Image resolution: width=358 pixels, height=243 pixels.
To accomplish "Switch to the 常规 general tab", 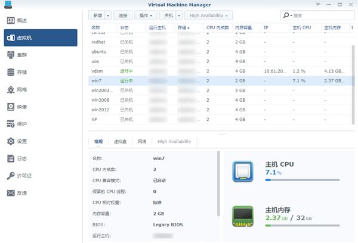I will [x=98, y=142].
